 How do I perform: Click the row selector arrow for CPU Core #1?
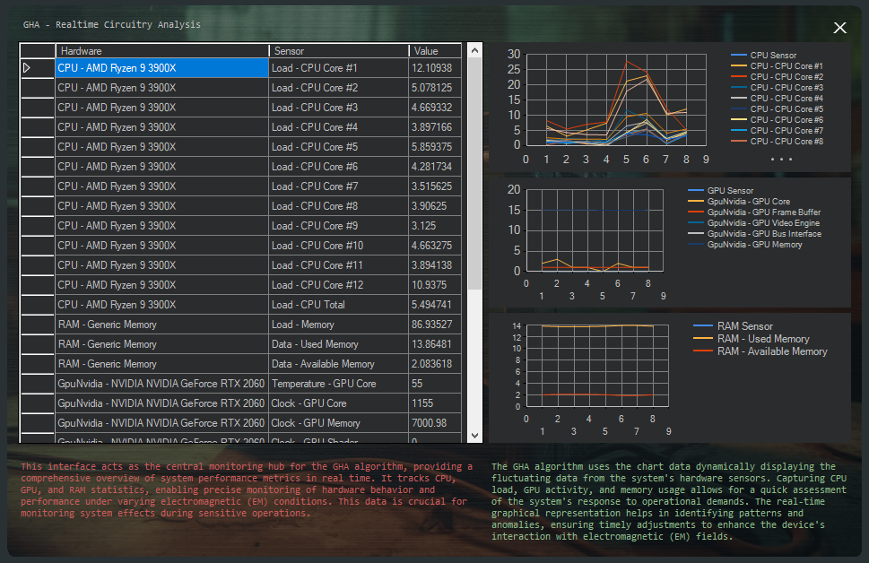(x=27, y=67)
